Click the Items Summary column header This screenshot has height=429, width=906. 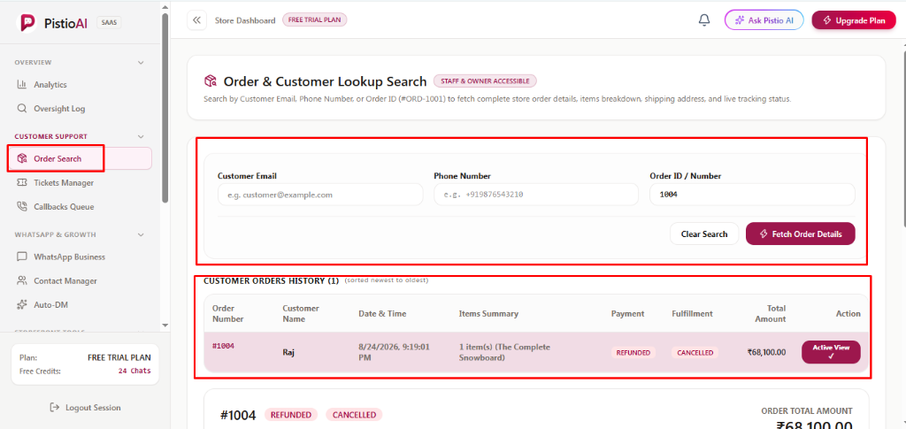coord(488,313)
